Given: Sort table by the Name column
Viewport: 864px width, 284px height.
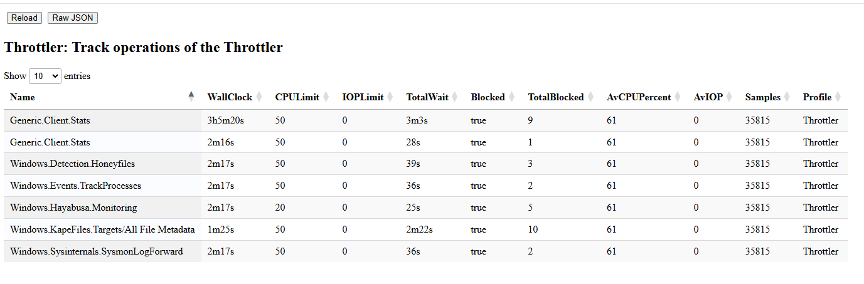Looking at the screenshot, I should point(191,97).
